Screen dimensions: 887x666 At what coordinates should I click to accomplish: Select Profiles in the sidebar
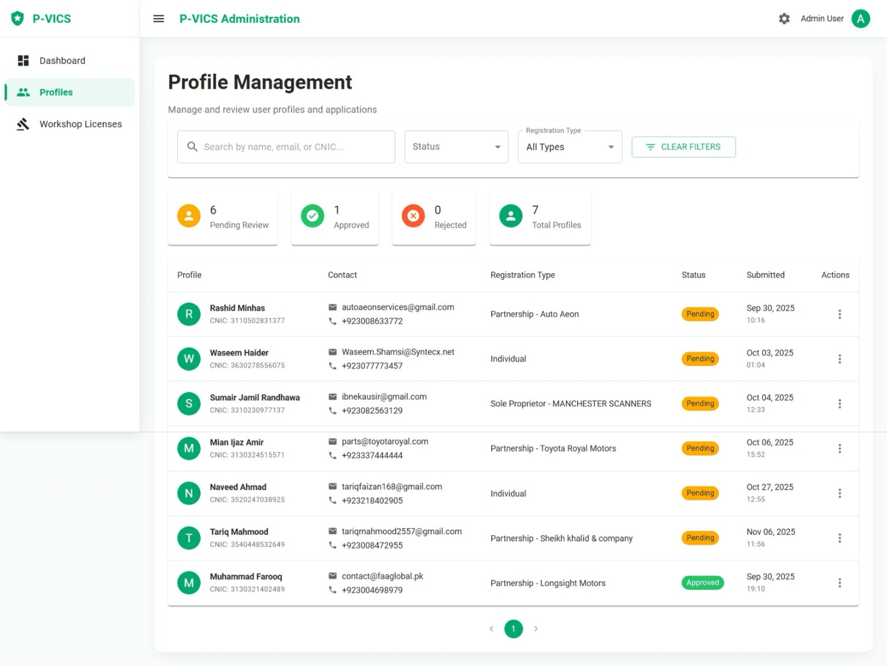(69, 92)
